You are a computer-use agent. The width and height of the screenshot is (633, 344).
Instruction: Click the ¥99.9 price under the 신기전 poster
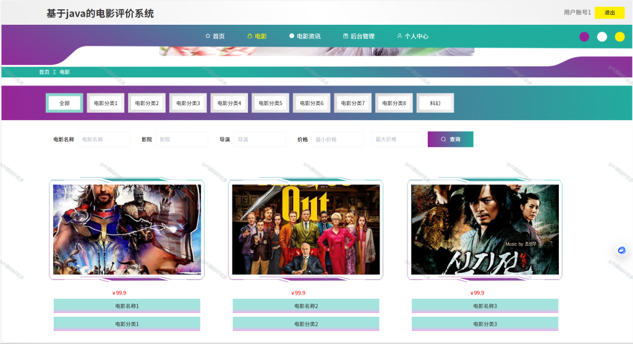coord(477,293)
